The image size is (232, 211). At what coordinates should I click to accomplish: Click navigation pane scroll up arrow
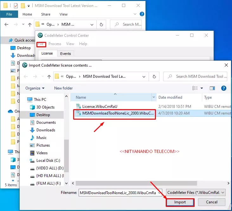click(67, 96)
